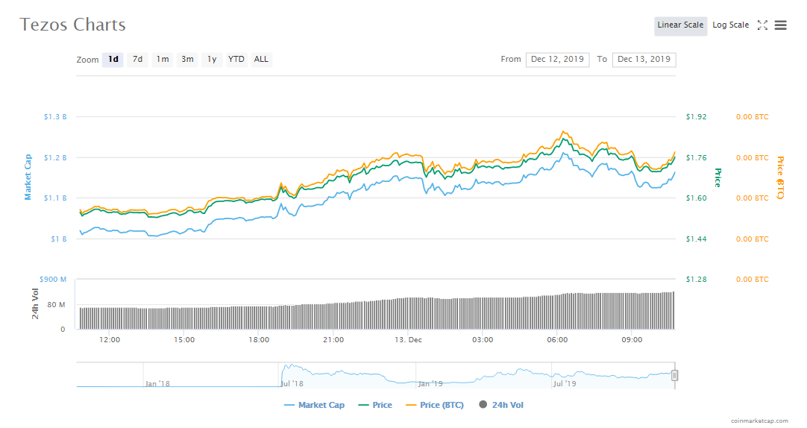This screenshot has height=428, width=807.
Task: Click the 18:00 time axis label
Action: pos(259,339)
